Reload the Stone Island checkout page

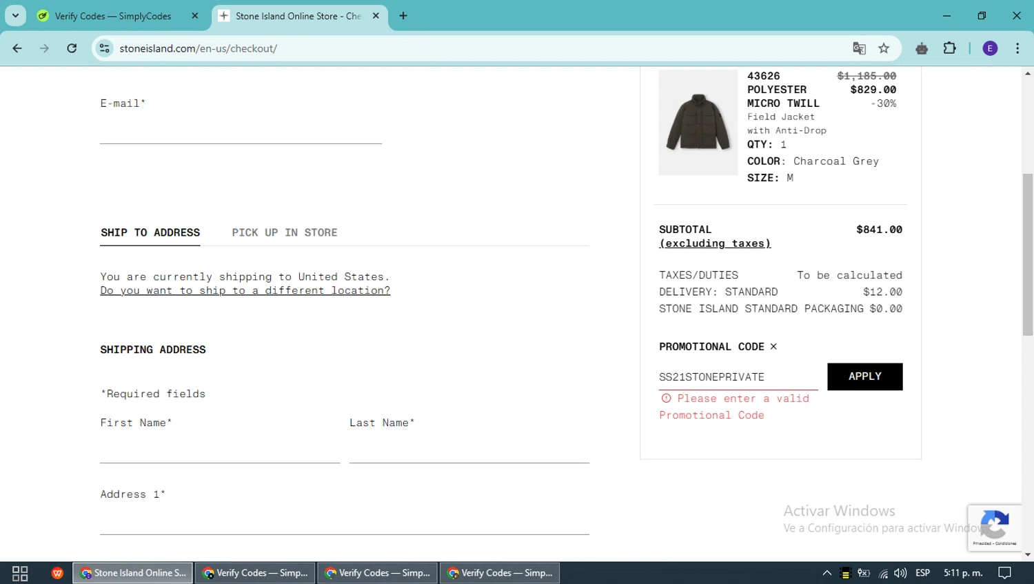click(72, 48)
